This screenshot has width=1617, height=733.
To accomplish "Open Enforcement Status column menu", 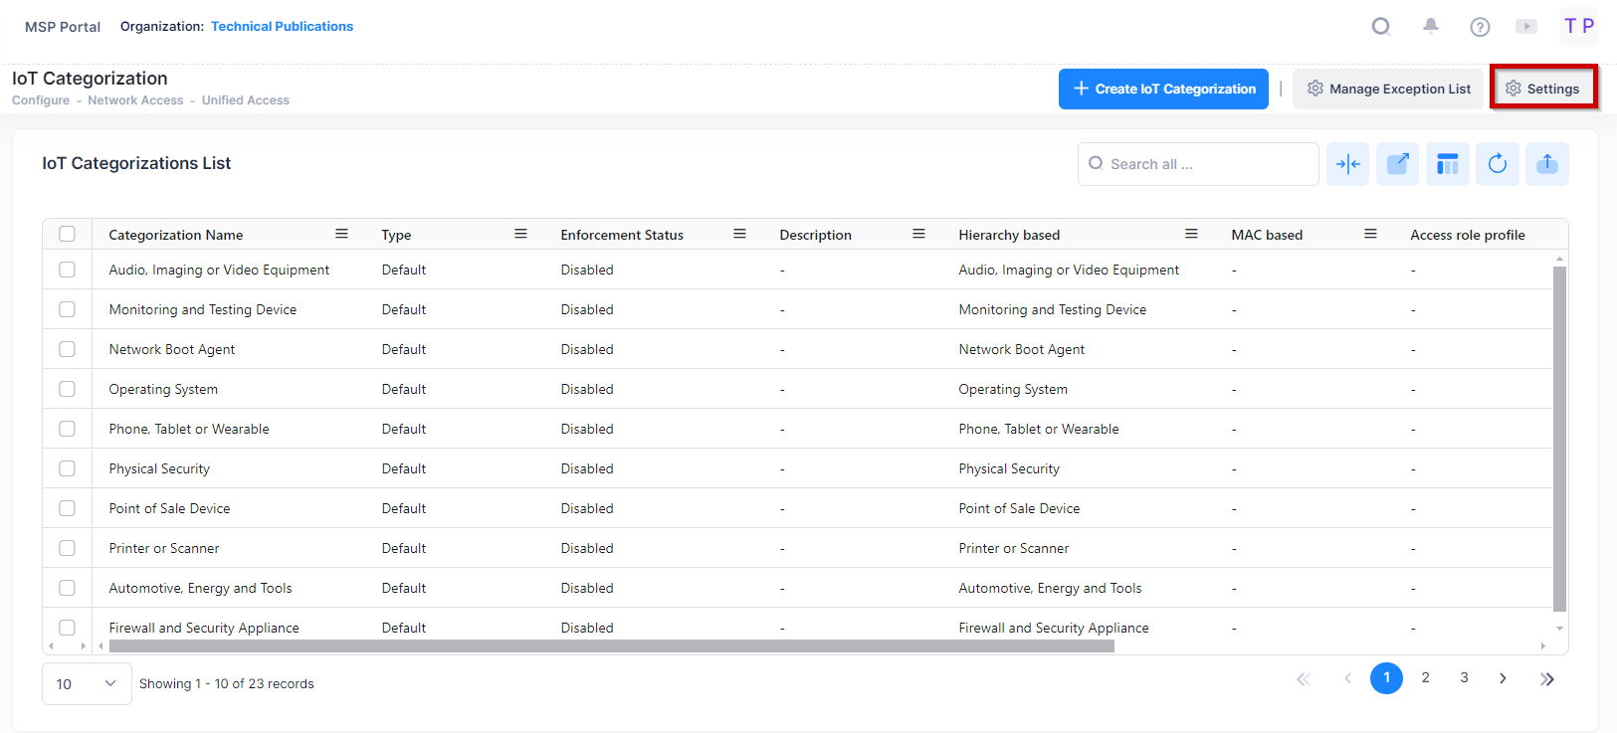I will 739,234.
